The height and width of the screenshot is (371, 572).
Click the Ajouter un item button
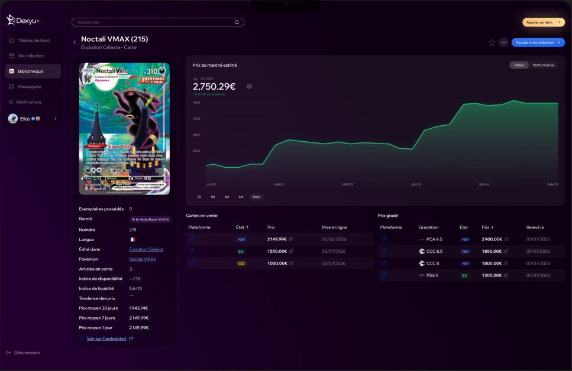(544, 22)
